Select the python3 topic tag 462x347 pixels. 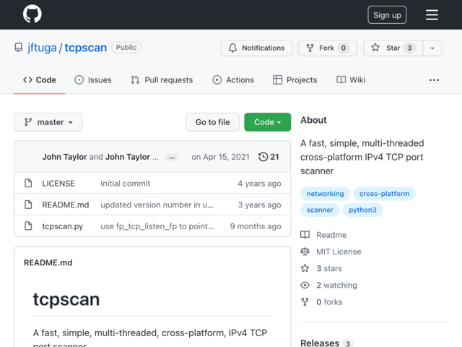pyautogui.click(x=362, y=210)
